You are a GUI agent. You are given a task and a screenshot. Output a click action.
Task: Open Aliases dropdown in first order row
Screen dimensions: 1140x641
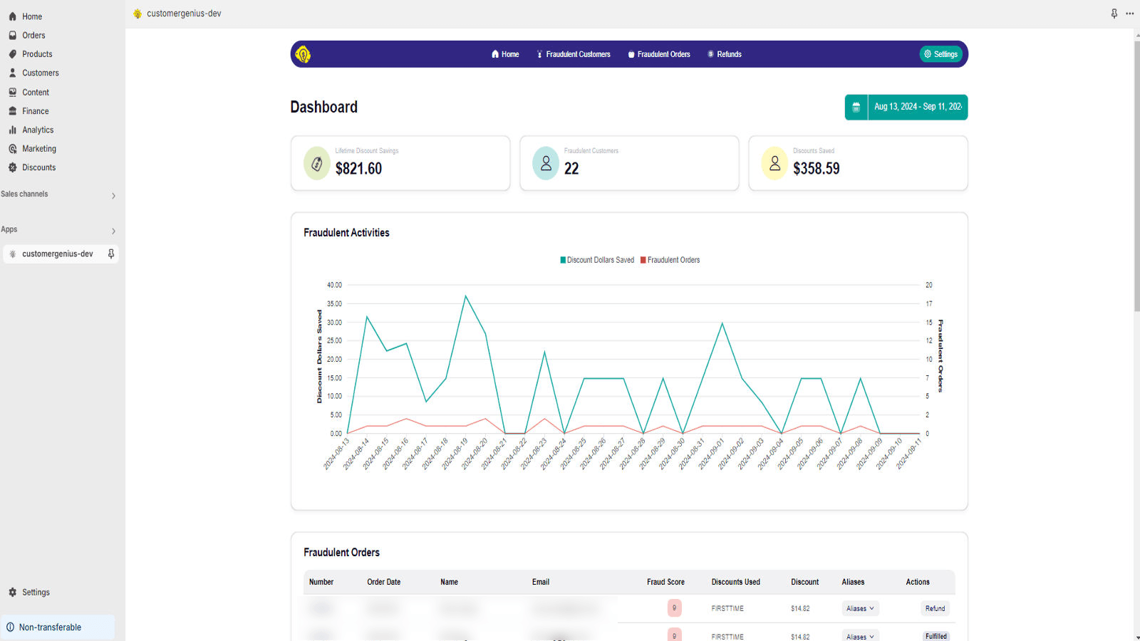860,608
